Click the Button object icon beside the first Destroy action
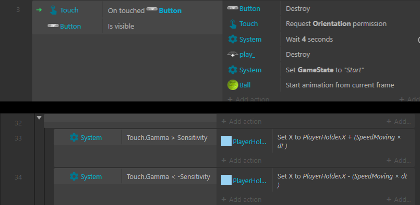 (233, 8)
